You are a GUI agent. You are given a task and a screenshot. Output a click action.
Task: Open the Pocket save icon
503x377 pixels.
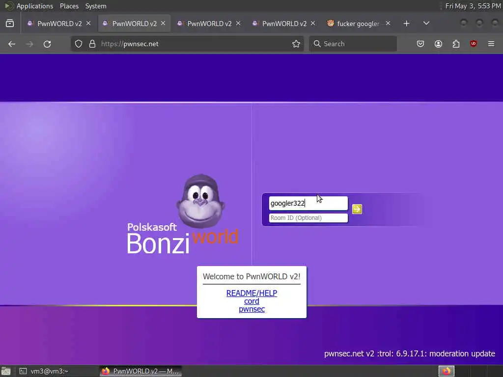point(420,44)
